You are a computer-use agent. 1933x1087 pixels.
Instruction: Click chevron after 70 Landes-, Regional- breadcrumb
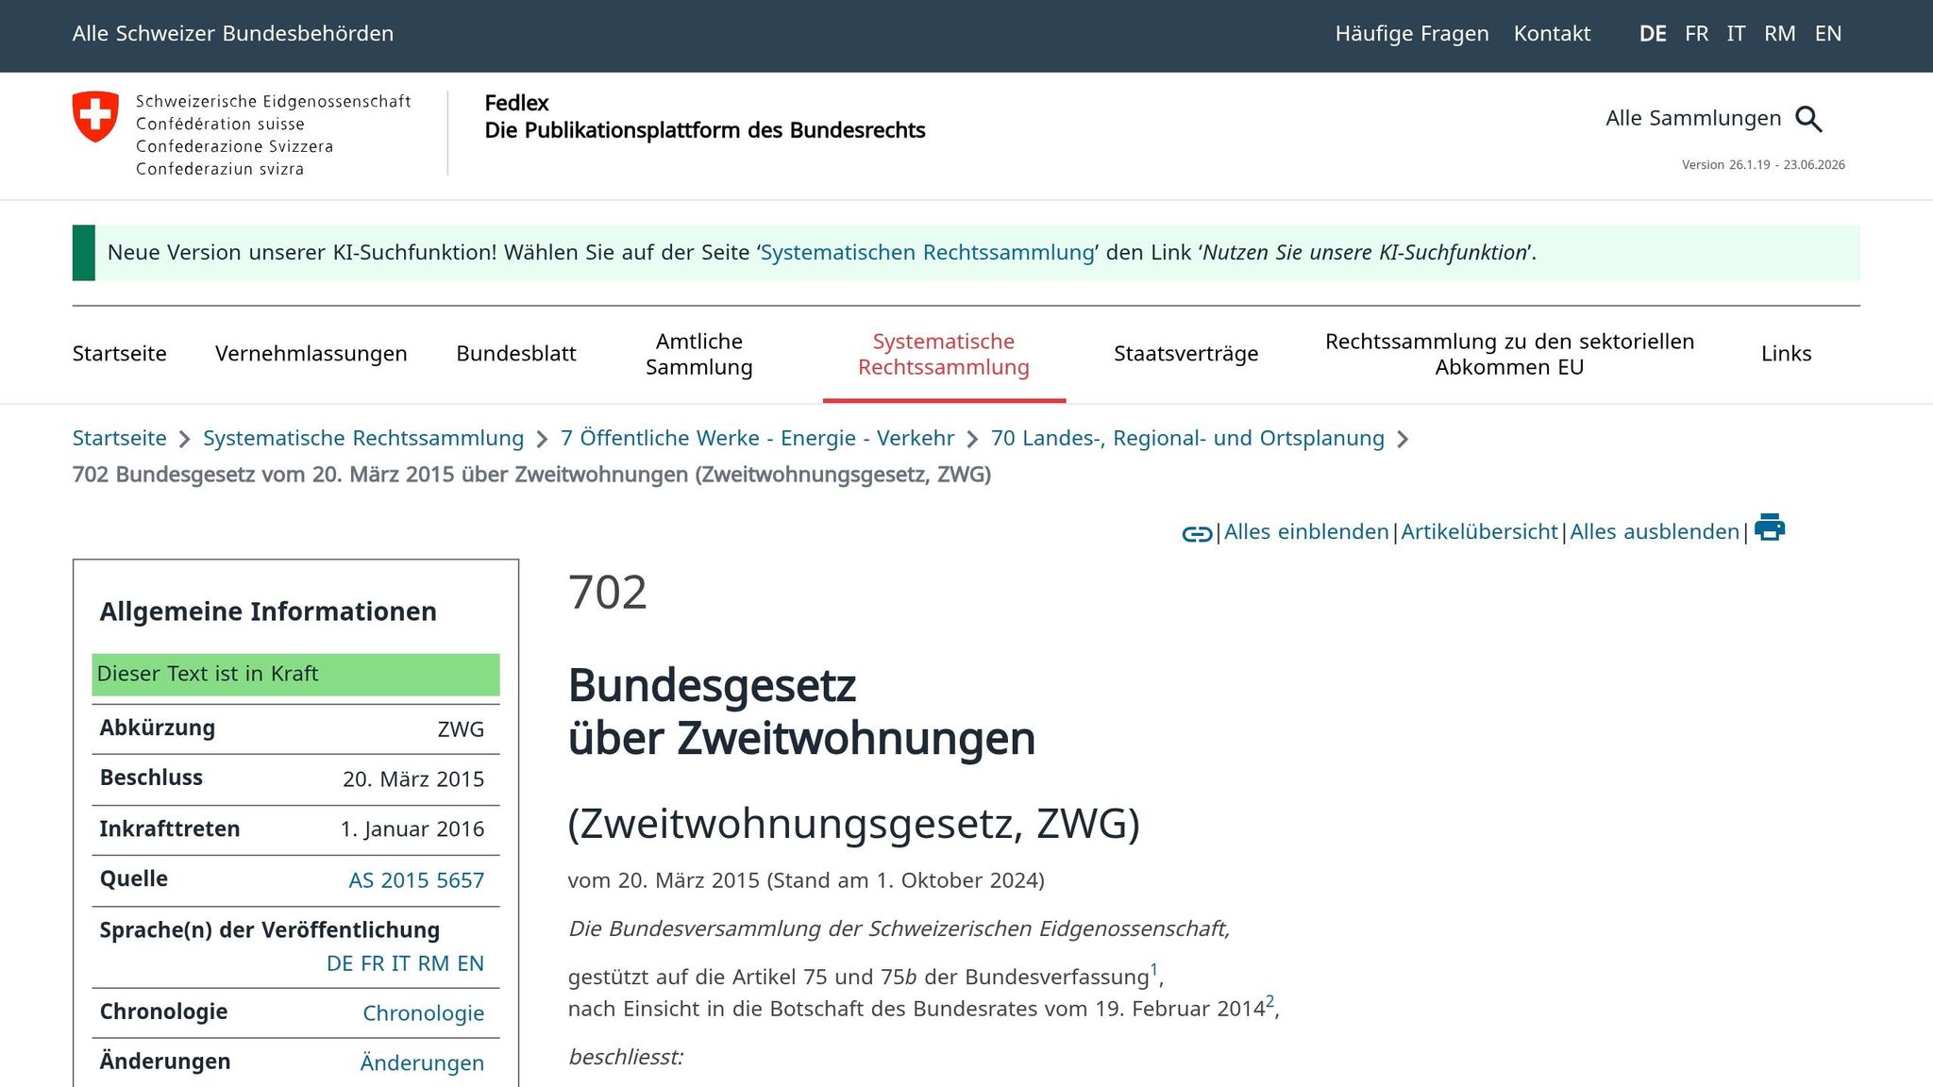point(1403,440)
